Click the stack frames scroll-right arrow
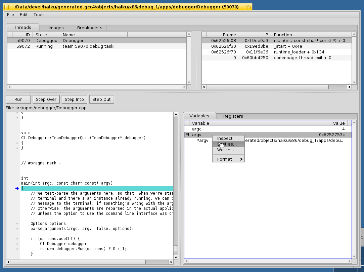The width and height of the screenshot is (364, 272). pos(349,87)
